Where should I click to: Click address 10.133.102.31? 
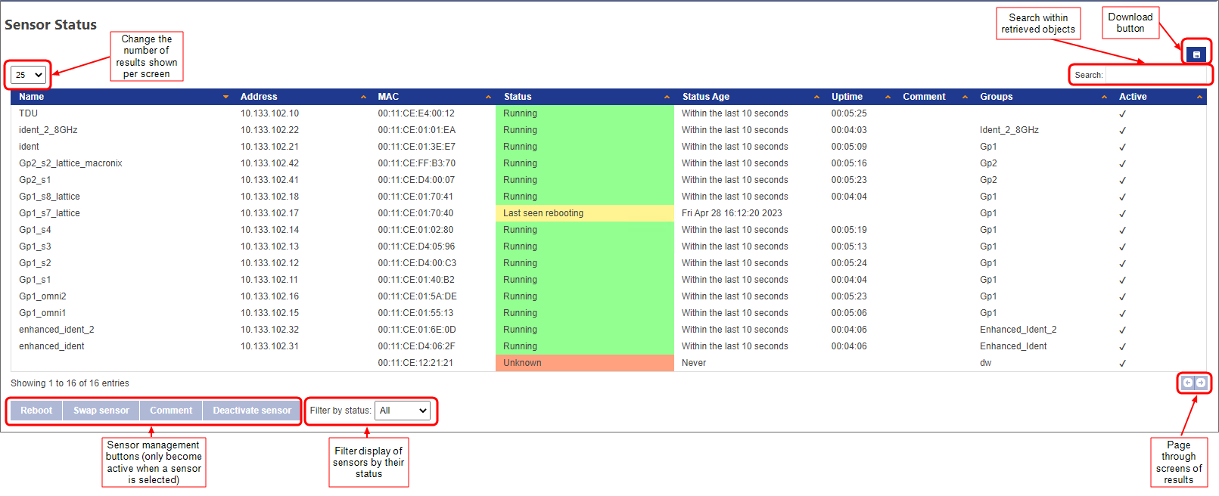269,346
